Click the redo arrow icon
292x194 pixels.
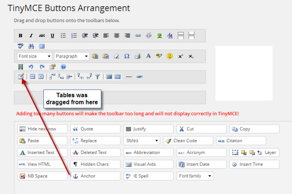pyautogui.click(x=42, y=67)
